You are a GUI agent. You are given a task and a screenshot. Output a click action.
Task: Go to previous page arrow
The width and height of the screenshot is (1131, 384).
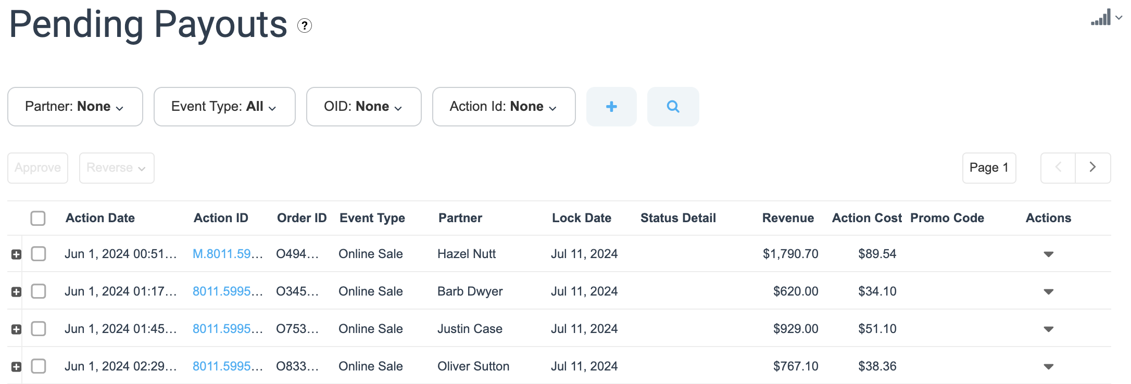pyautogui.click(x=1058, y=168)
